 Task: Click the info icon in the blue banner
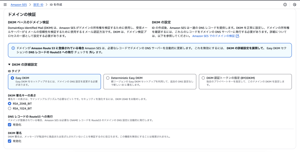point(13,48)
